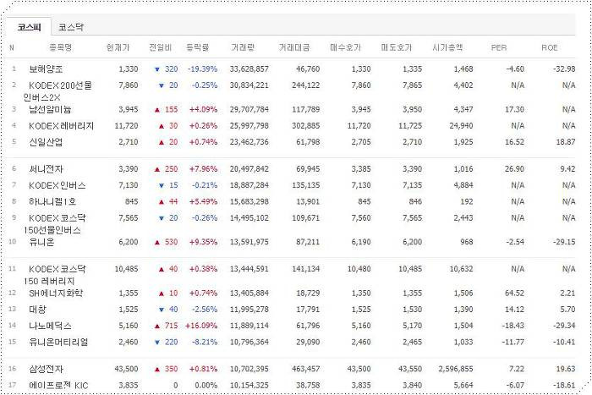Click the down arrow beside 220 for 유니온머티리얼
592x395 pixels.
157,342
